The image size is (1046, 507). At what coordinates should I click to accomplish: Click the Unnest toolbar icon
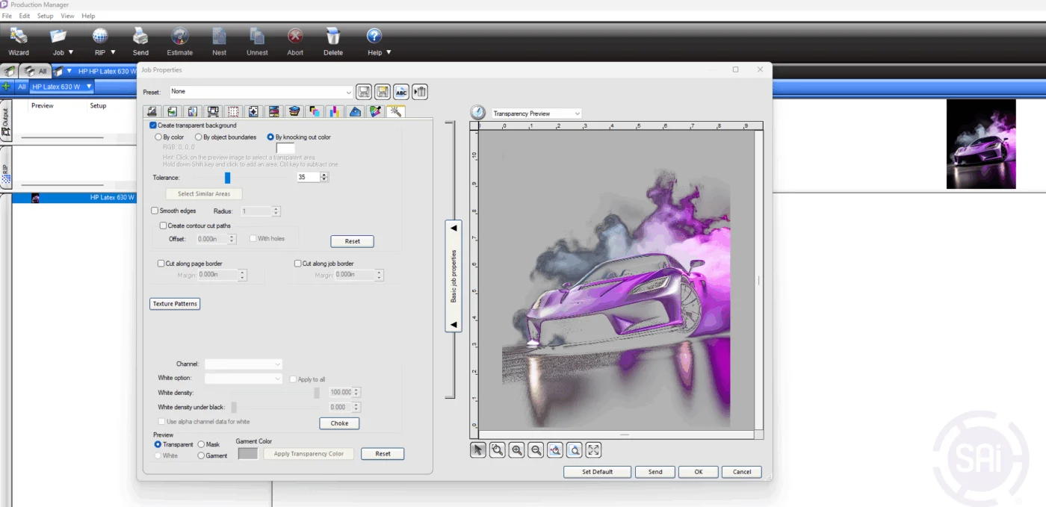click(257, 42)
